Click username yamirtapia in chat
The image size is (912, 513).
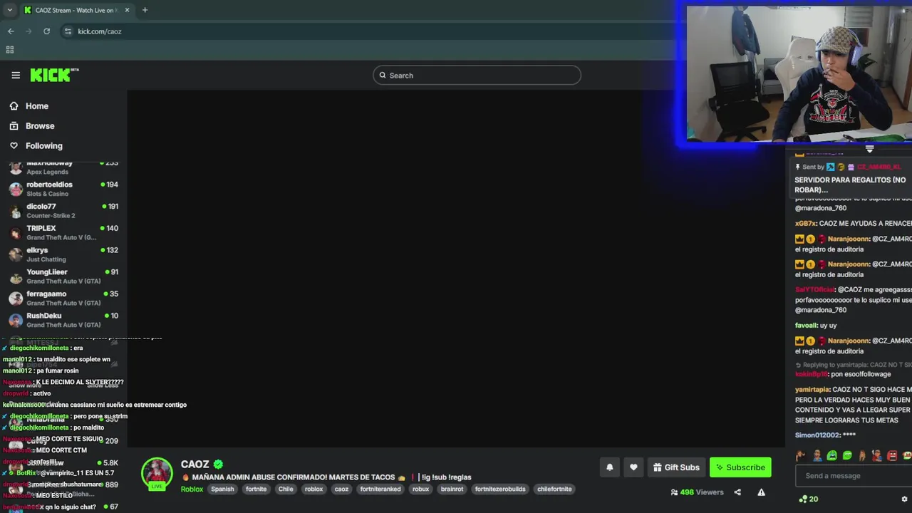(x=812, y=390)
